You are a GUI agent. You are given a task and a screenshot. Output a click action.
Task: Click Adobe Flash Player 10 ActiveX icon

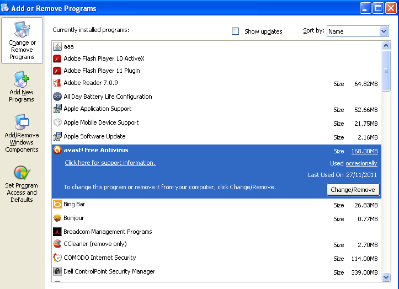57,58
